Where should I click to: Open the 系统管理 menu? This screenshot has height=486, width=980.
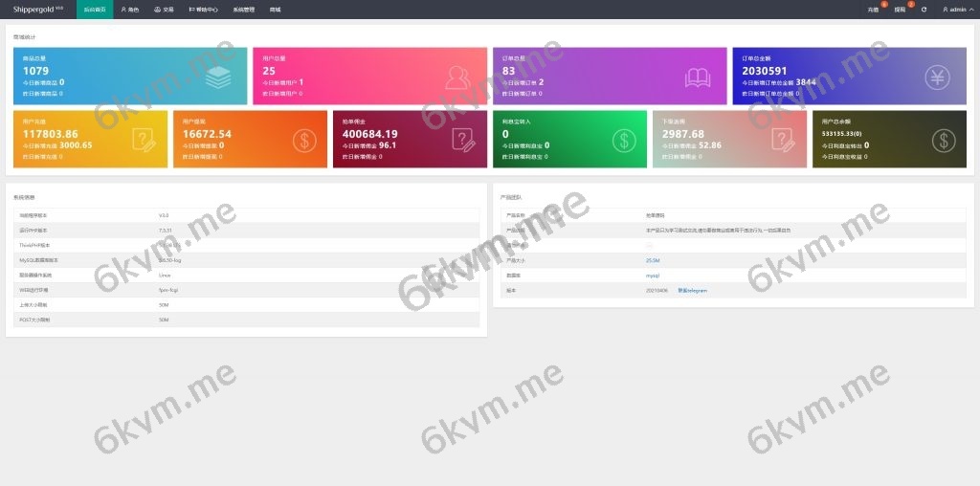[x=244, y=10]
